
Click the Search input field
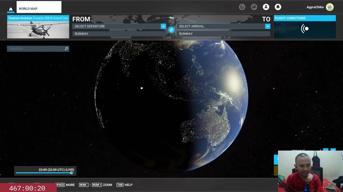38,49
